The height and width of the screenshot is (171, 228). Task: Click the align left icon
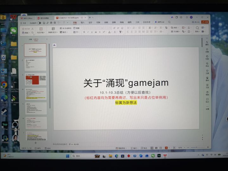pos(128,32)
